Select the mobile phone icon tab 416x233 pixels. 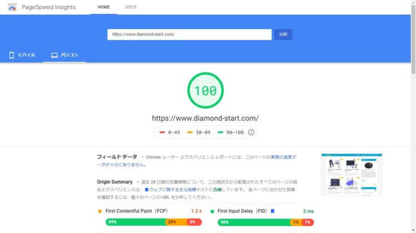tap(11, 55)
